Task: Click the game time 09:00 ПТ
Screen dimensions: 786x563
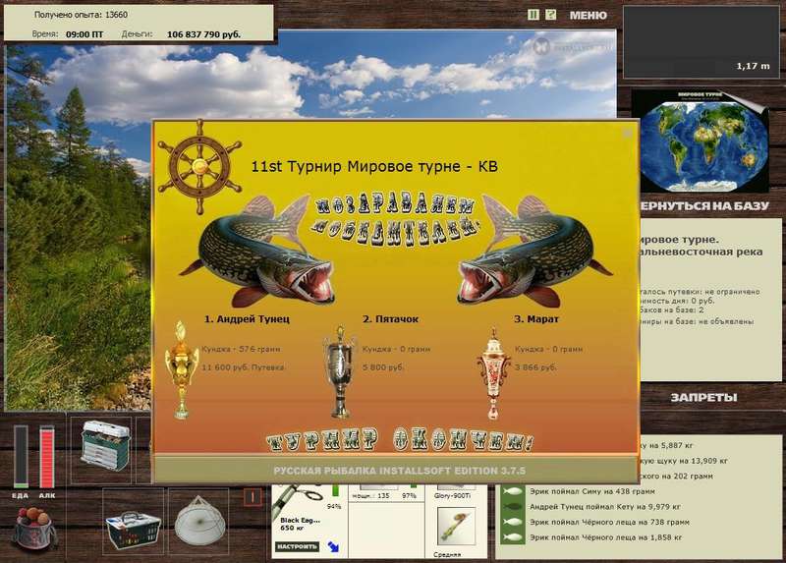Action: (x=84, y=34)
